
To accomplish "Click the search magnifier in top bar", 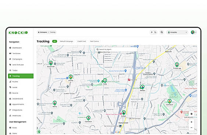I will (x=162, y=32).
